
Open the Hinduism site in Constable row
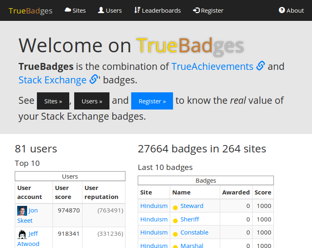point(154,232)
